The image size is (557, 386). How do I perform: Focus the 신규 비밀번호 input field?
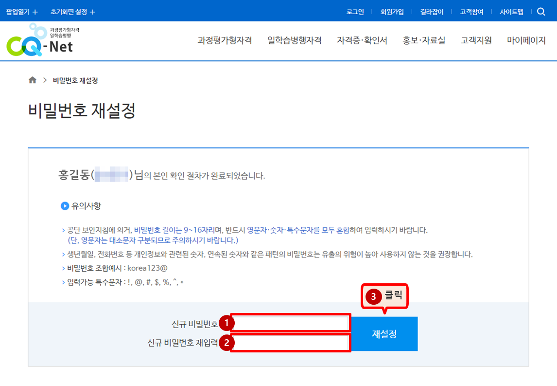291,323
